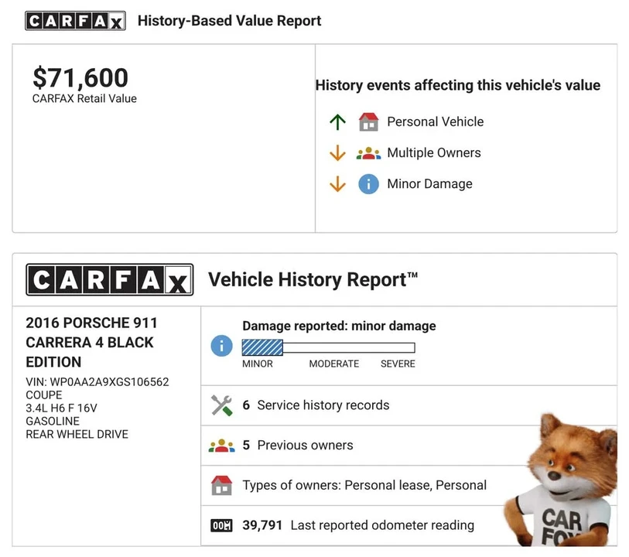629x557 pixels.
Task: Click the blue info icon beside Damage reported
Action: click(221, 346)
